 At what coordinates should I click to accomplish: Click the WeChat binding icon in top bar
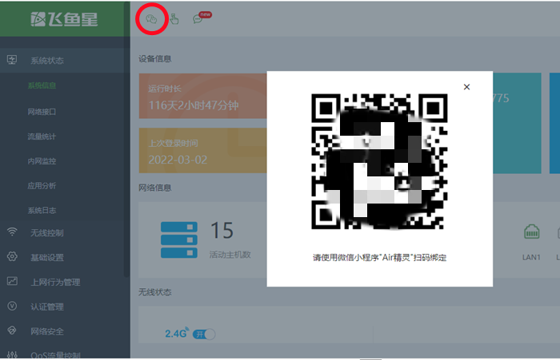151,19
